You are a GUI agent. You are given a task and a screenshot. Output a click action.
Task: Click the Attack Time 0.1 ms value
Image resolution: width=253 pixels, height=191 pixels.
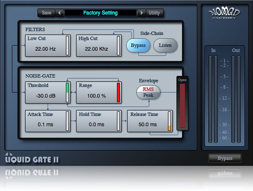pos(45,125)
